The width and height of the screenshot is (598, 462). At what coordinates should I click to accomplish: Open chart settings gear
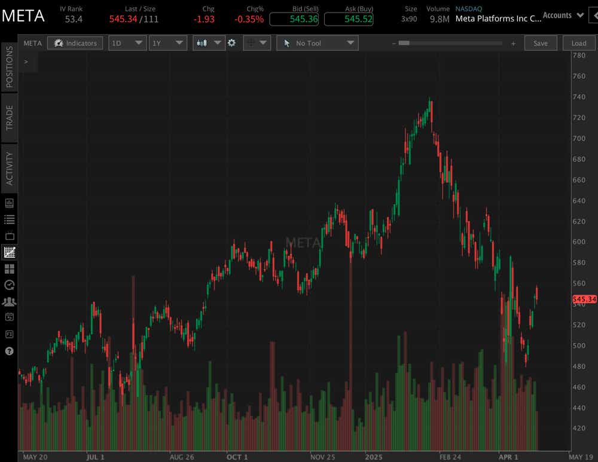point(231,43)
